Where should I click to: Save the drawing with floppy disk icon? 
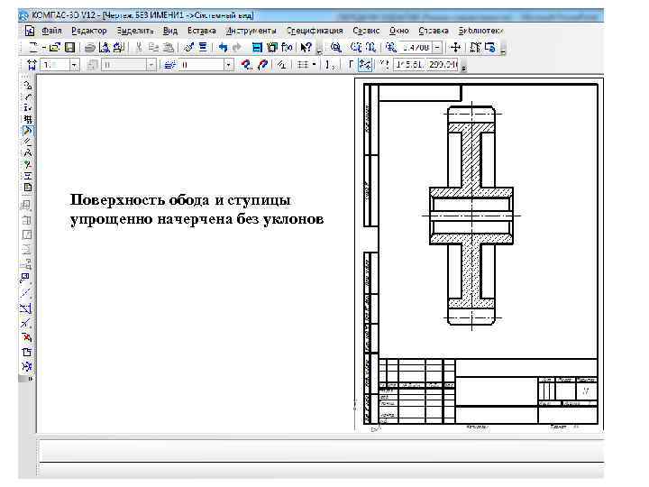point(70,47)
